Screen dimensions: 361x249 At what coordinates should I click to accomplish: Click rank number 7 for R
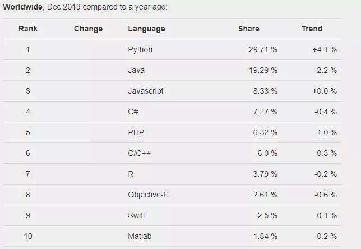27,174
